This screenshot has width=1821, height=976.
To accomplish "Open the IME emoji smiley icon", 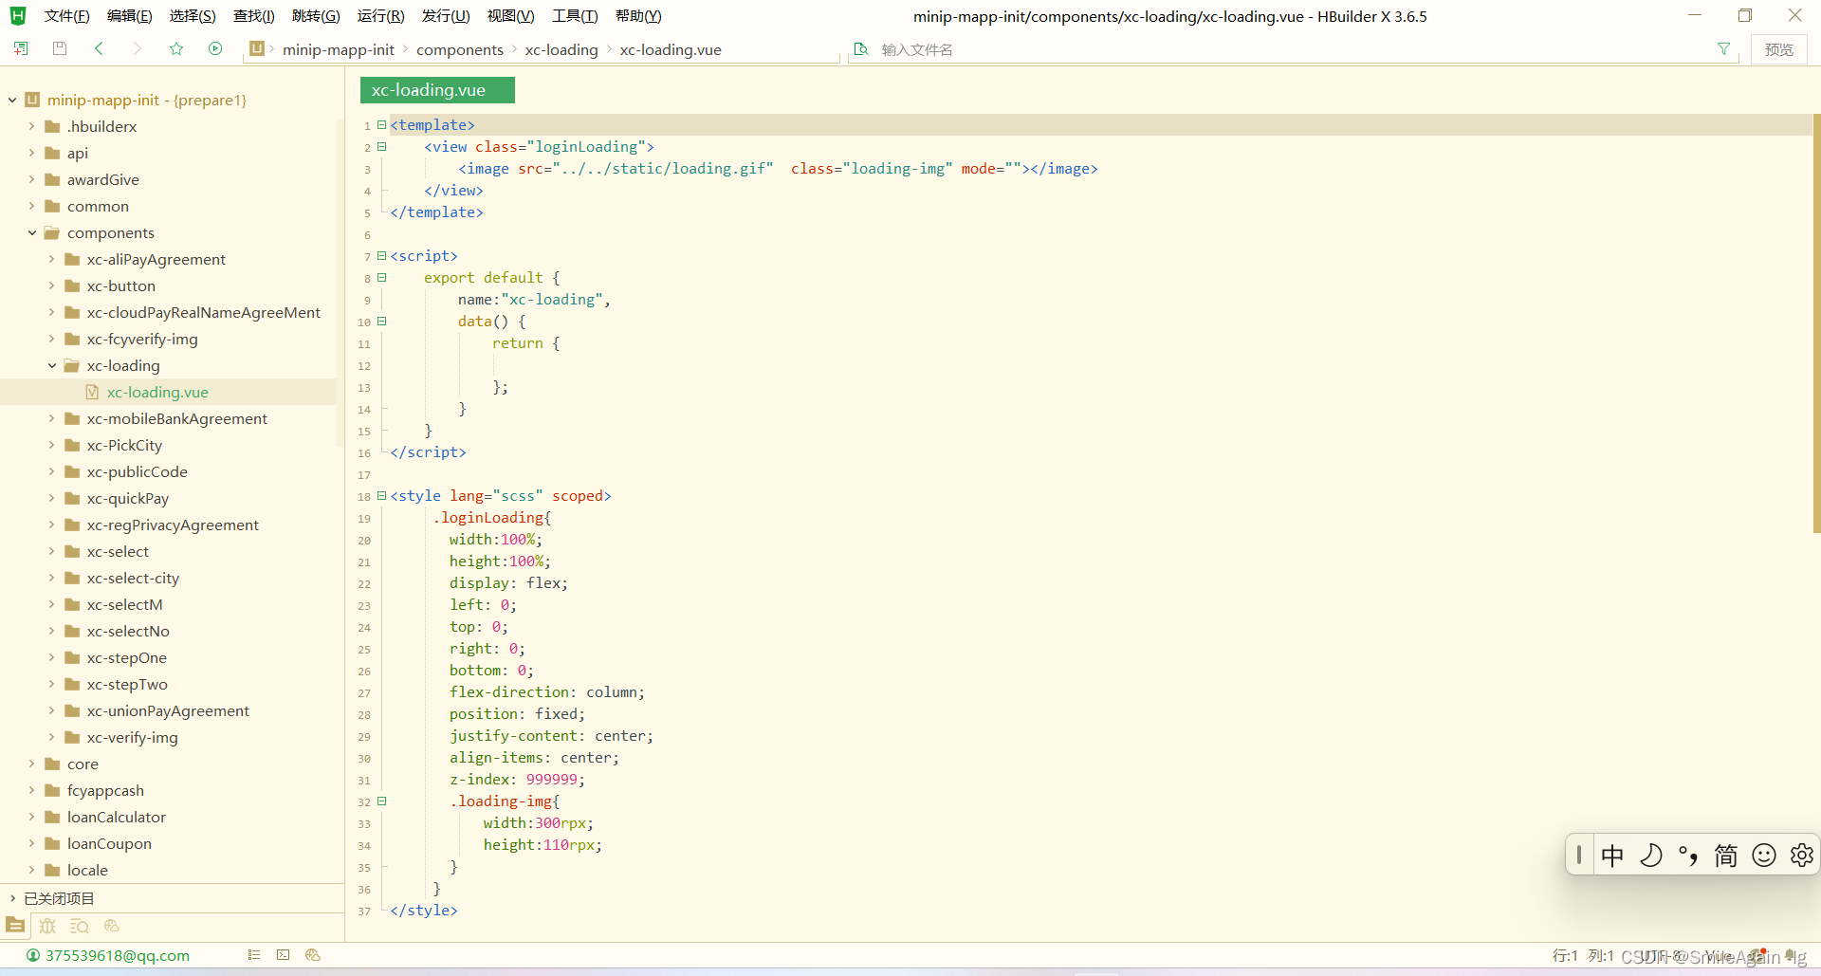I will coord(1764,856).
